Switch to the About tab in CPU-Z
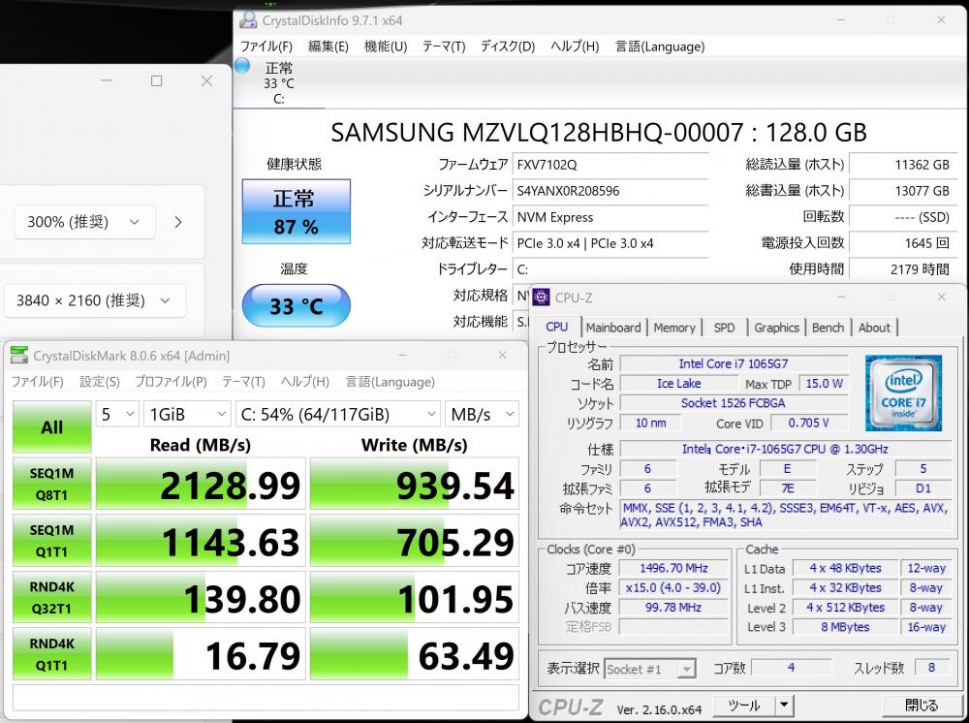This screenshot has height=723, width=969. coord(874,328)
